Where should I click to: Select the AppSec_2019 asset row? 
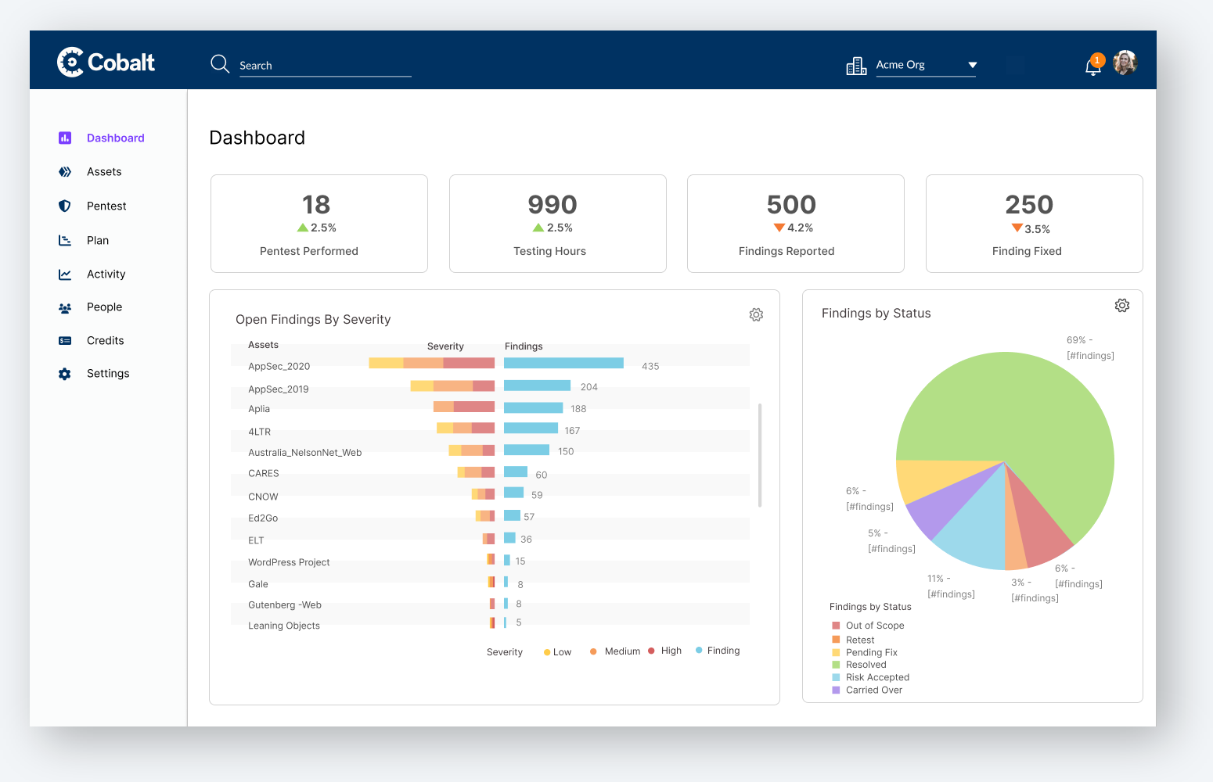[490, 388]
